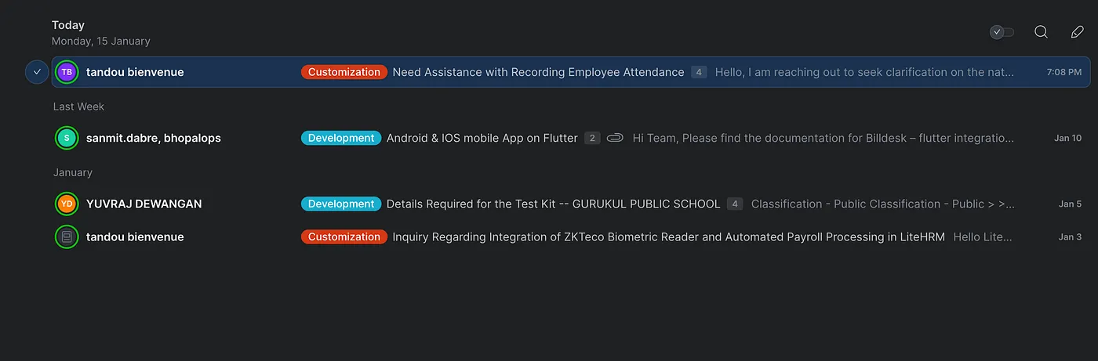The width and height of the screenshot is (1098, 361).
Task: Click the paperclip attachment icon
Action: click(x=615, y=138)
